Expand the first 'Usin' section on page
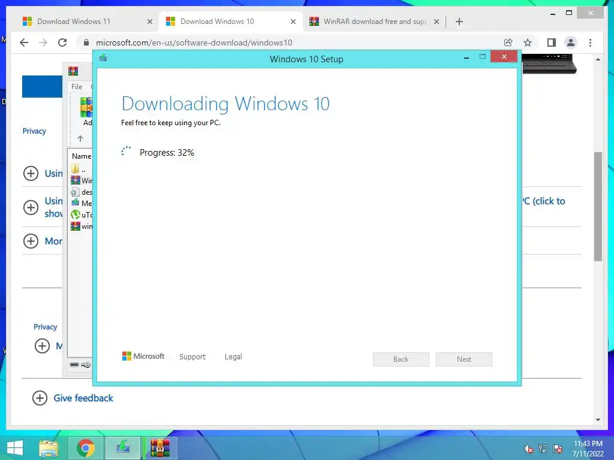614x460 pixels. (31, 173)
